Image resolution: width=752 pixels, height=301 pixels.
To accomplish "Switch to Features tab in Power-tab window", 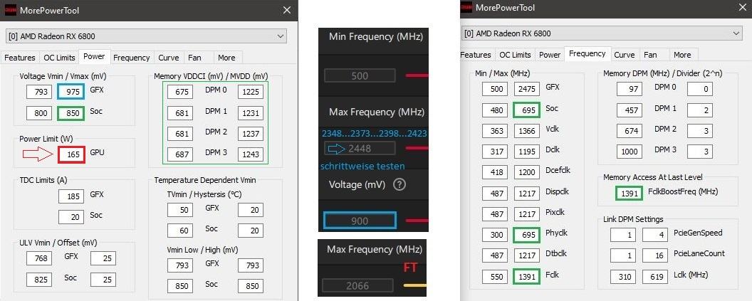I will click(x=20, y=58).
